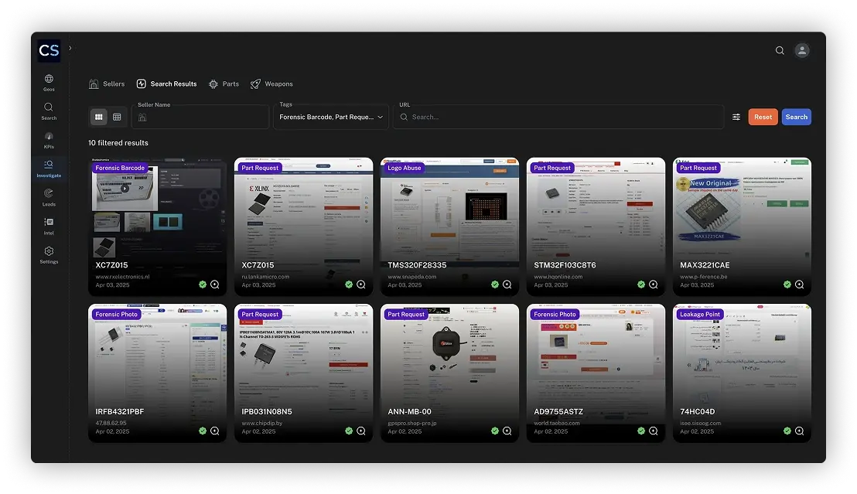
Task: Zoom into the rxelectronics.nl XC7Z015 card
Action: 215,284
